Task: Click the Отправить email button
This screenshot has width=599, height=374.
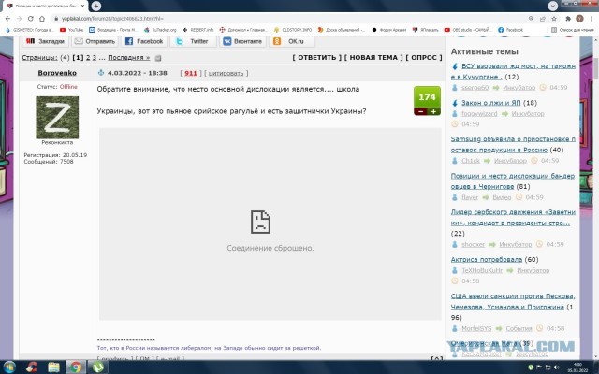Action: pos(95,41)
